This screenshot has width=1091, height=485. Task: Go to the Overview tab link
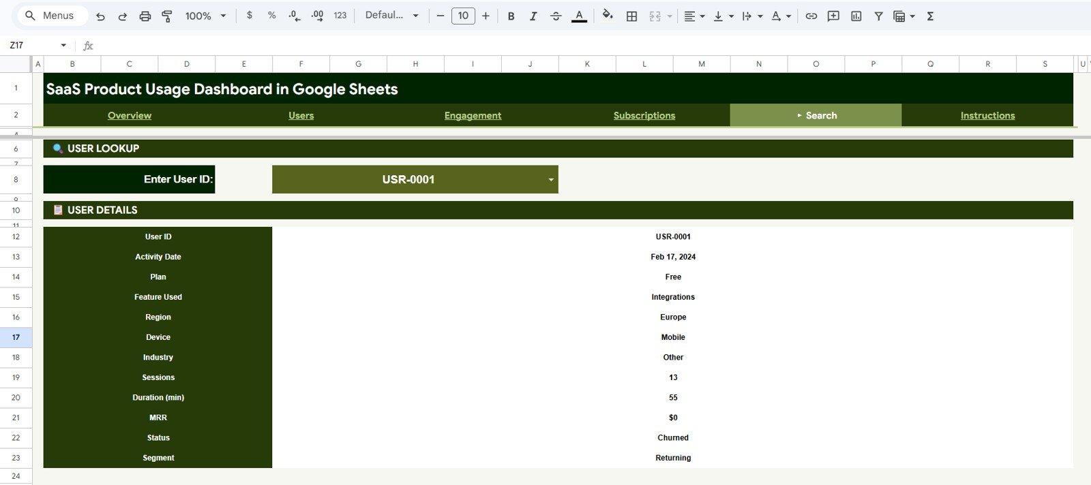pyautogui.click(x=130, y=116)
